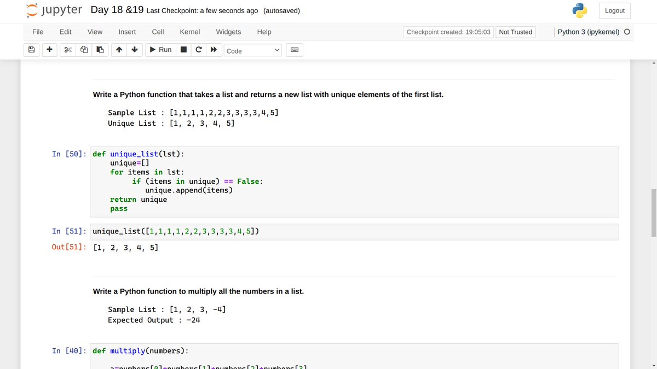Click the Out[51] prompt label
This screenshot has width=657, height=369.
tap(69, 248)
